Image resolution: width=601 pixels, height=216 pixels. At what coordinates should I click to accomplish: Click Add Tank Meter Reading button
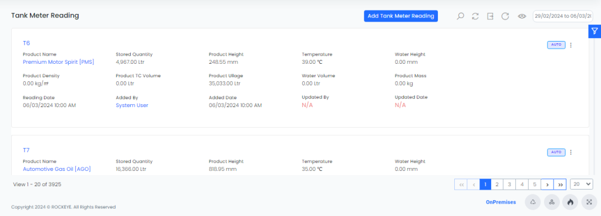(400, 16)
